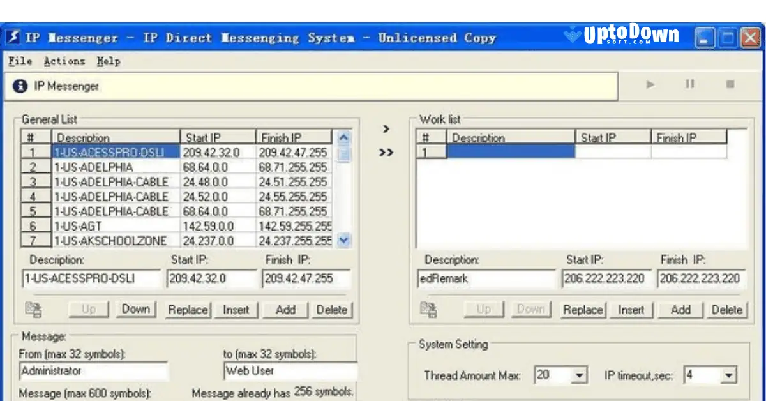Click the IP Messenger info icon
The height and width of the screenshot is (401, 766).
click(19, 87)
